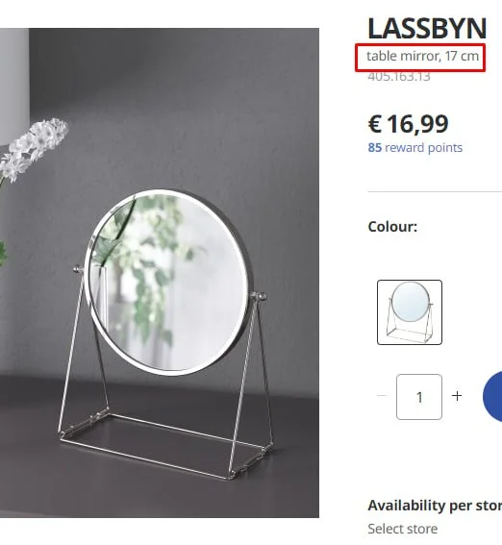Click the € 16,99 price
Viewport: 502px width, 545px height.
point(408,124)
